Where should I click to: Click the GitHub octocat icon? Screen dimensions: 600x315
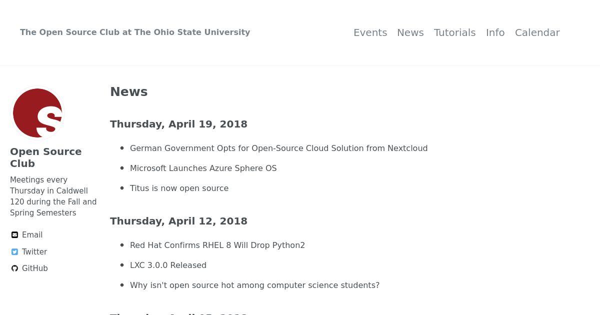coord(15,268)
